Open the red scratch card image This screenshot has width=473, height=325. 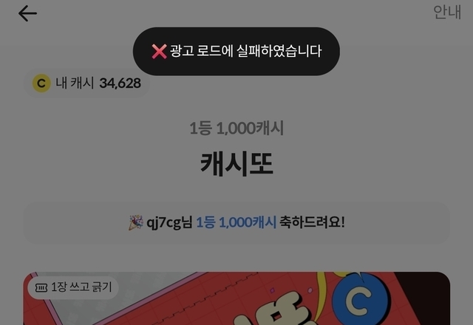coord(236,298)
